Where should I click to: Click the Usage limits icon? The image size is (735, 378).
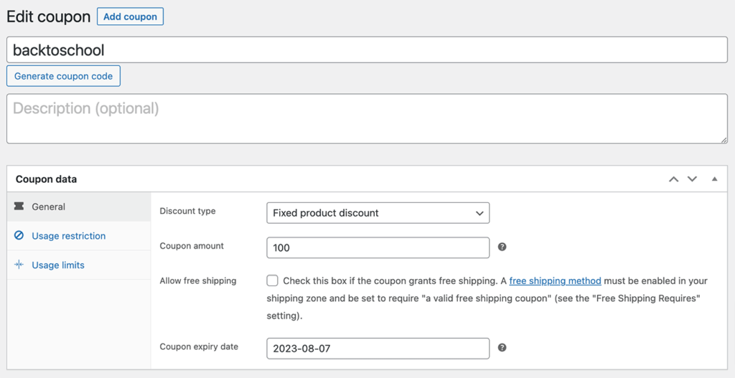[x=19, y=265]
